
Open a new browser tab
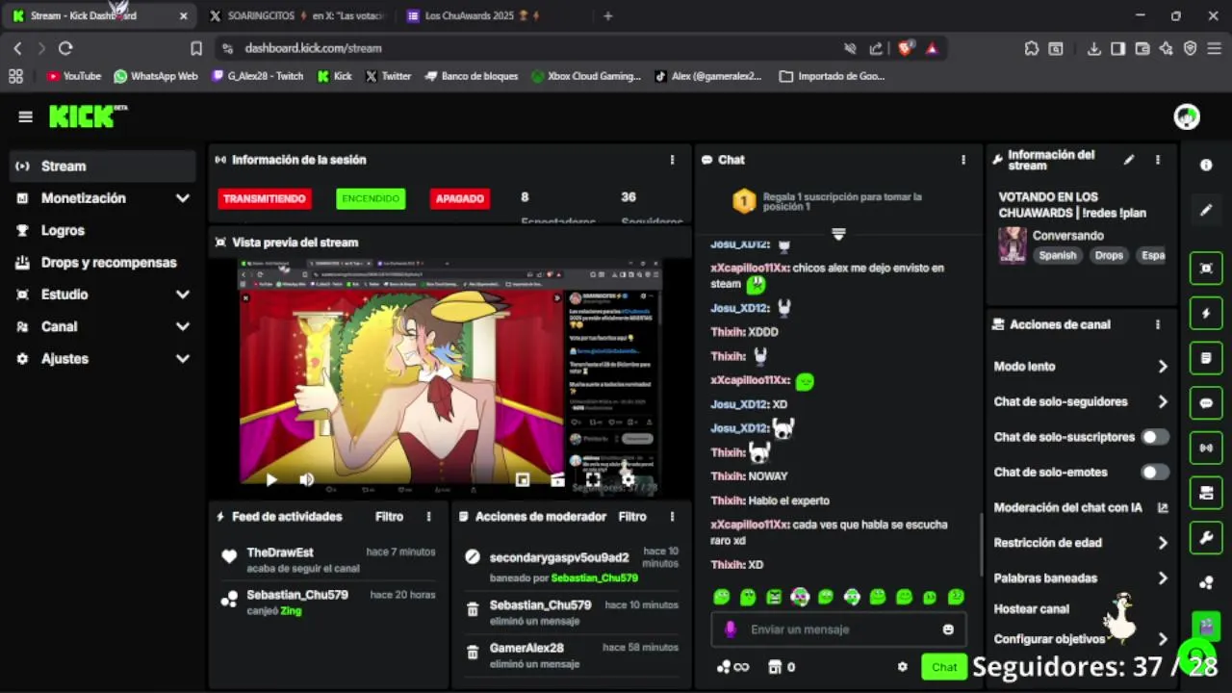coord(607,15)
